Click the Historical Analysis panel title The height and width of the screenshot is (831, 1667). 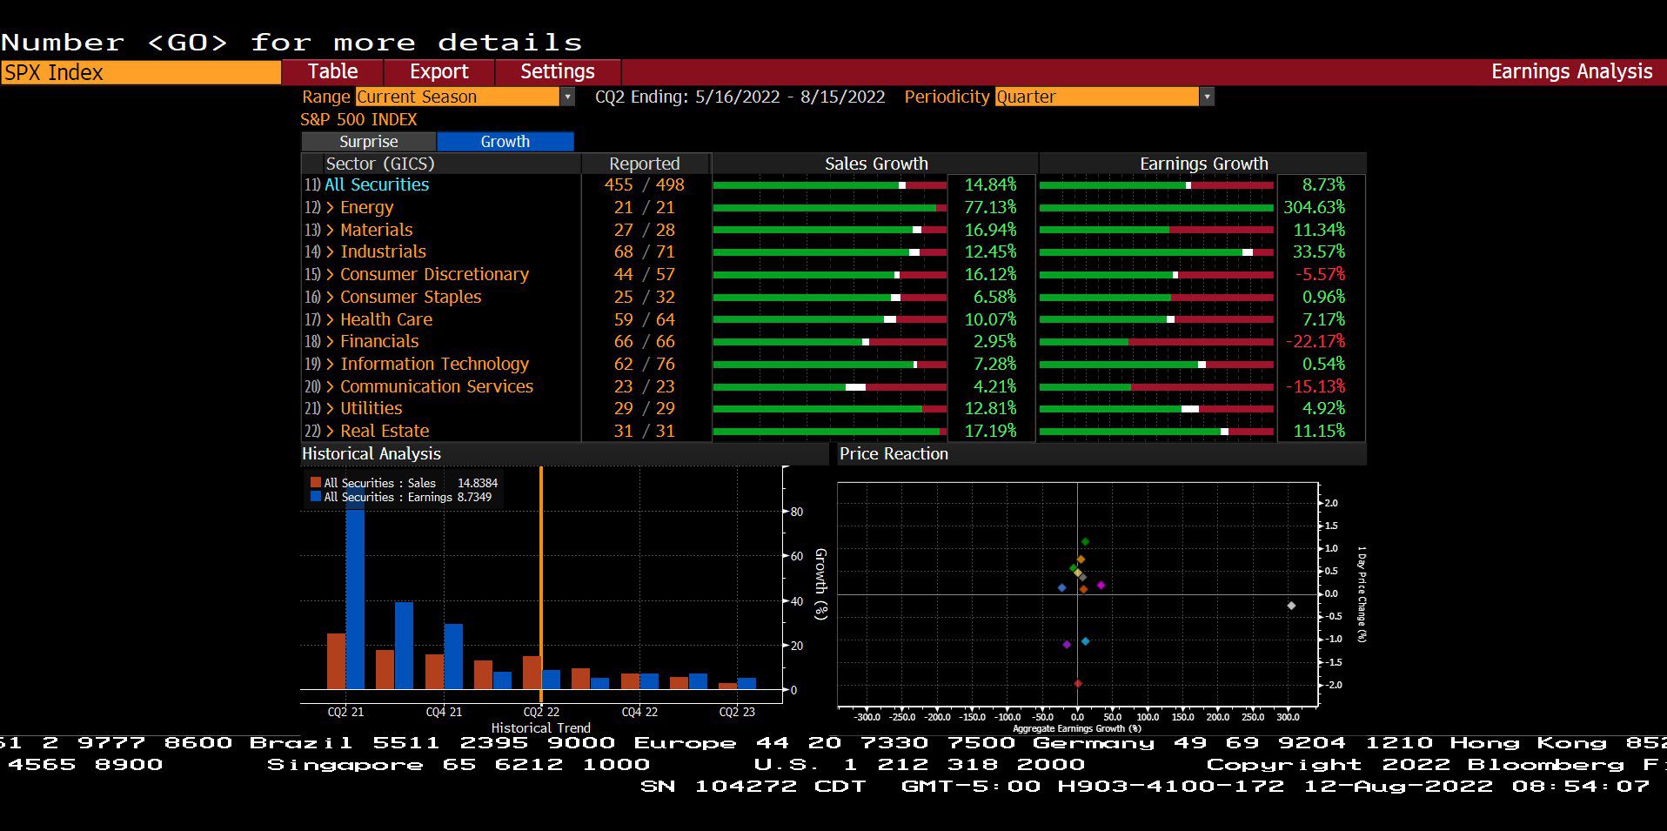coord(372,453)
